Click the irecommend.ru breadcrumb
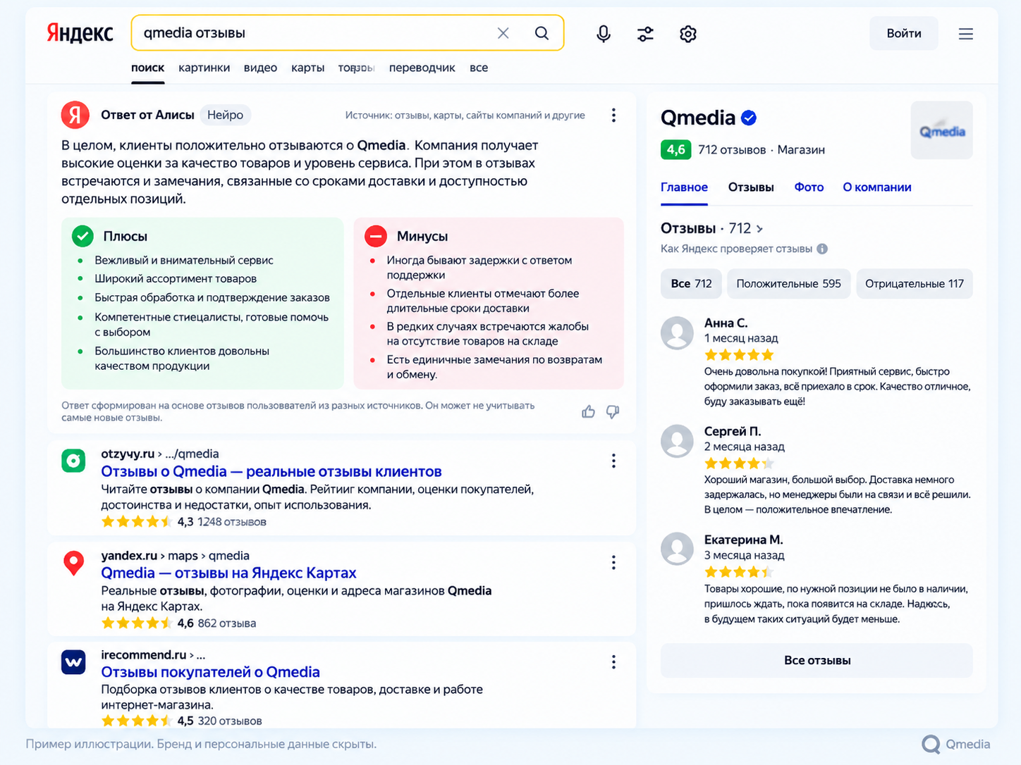The image size is (1021, 765). click(153, 655)
